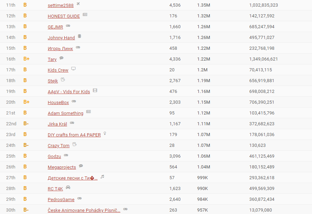Click gaming icon next to Игорь Линк
The height and width of the screenshot is (214, 312).
(78, 47)
